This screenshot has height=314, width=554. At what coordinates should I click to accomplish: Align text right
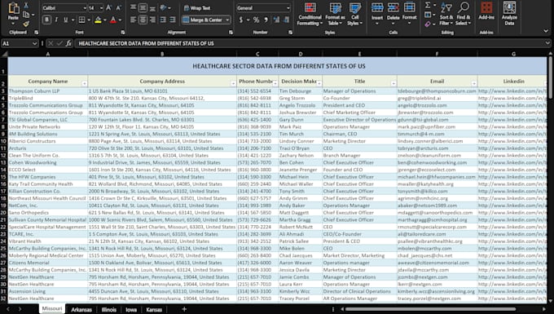coord(152,20)
